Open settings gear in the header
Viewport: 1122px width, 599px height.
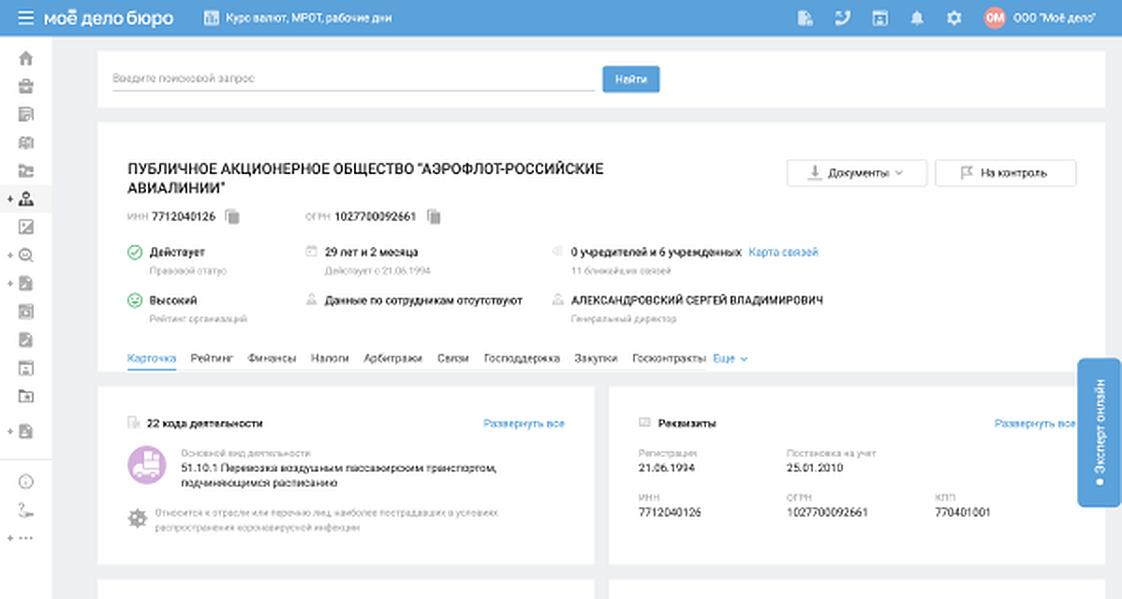coord(953,18)
